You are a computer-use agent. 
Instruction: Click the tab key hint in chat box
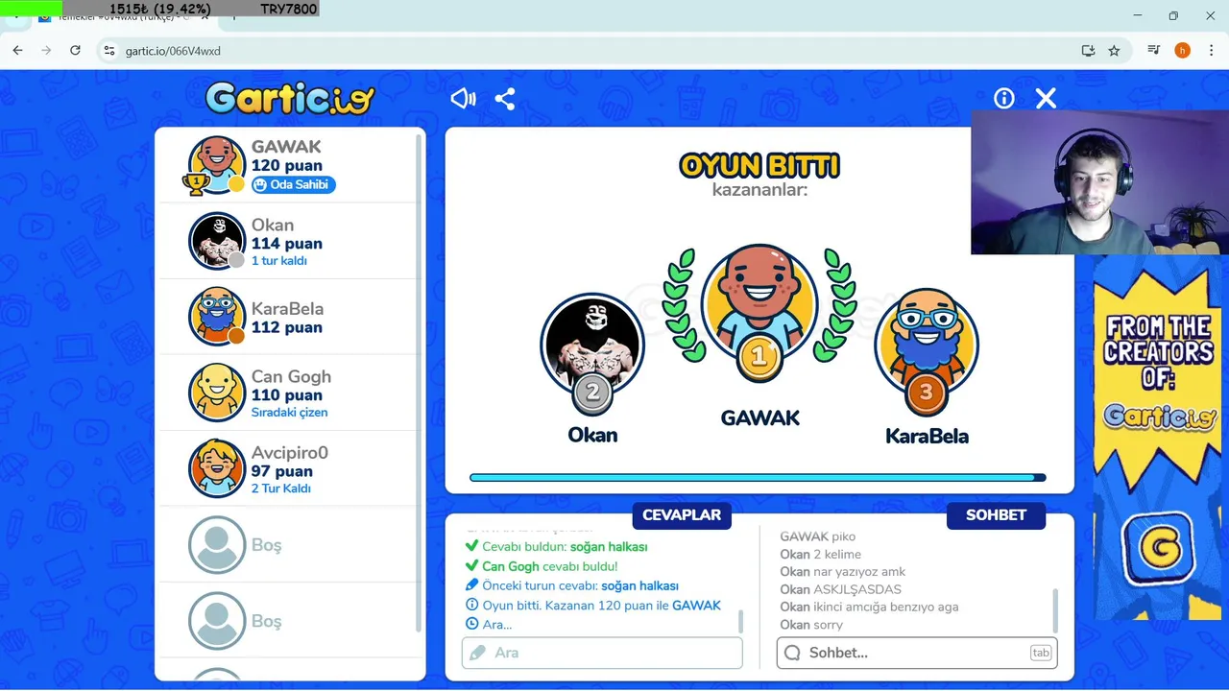coord(1040,653)
